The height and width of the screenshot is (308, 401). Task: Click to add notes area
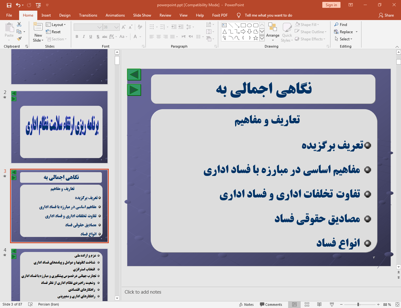click(143, 292)
